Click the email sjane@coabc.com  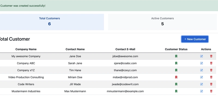point(125,63)
